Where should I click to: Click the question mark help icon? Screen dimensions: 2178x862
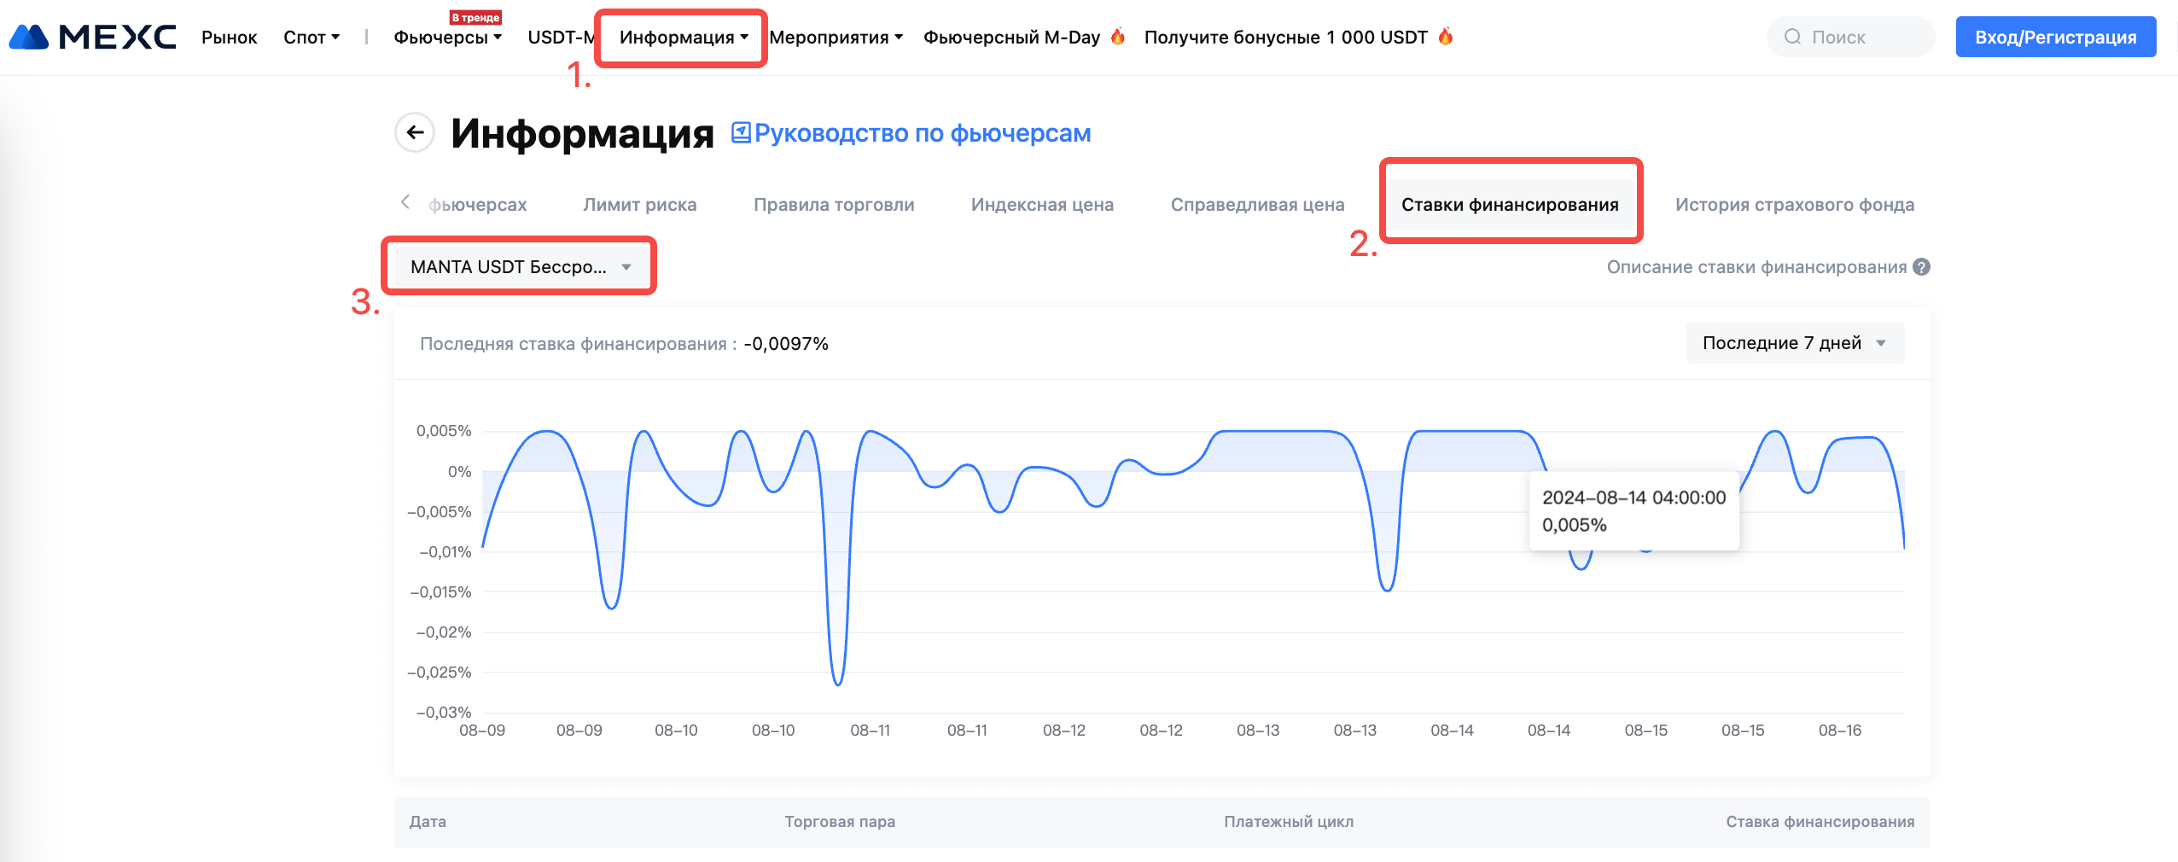click(x=1921, y=267)
